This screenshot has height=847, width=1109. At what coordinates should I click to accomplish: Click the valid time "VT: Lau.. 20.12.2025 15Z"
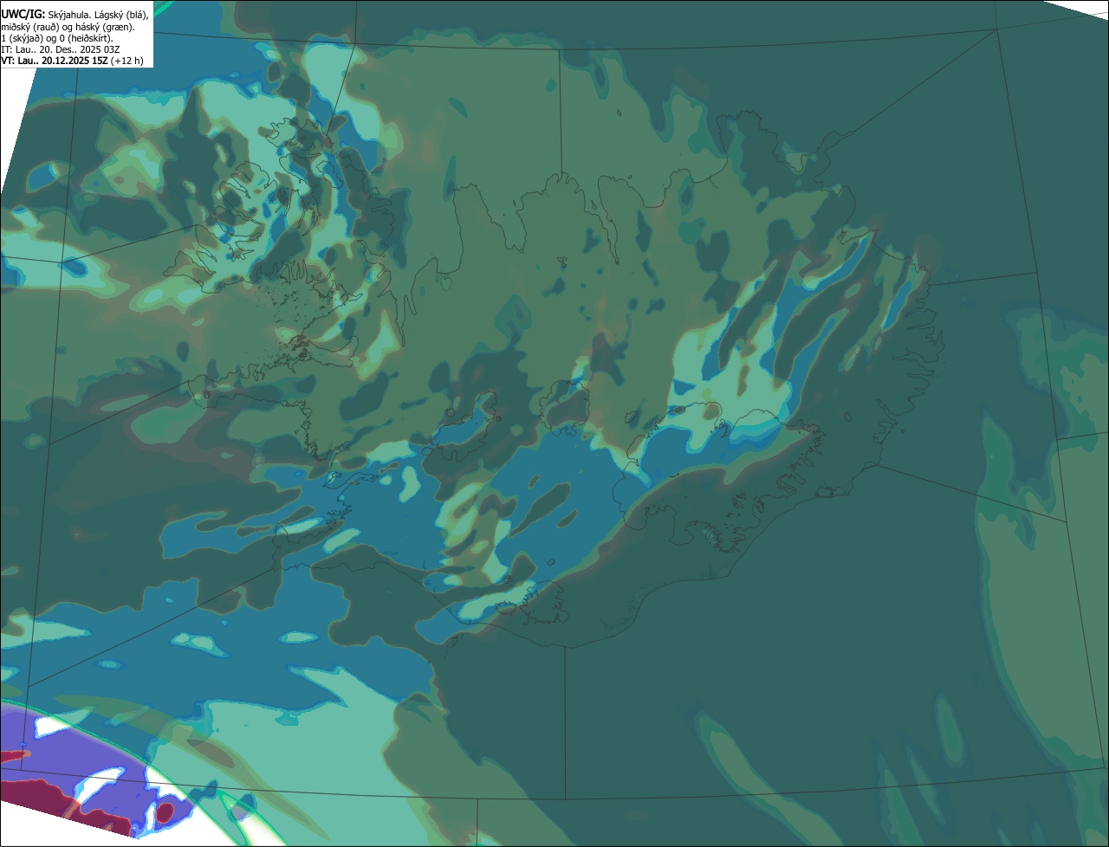55,61
